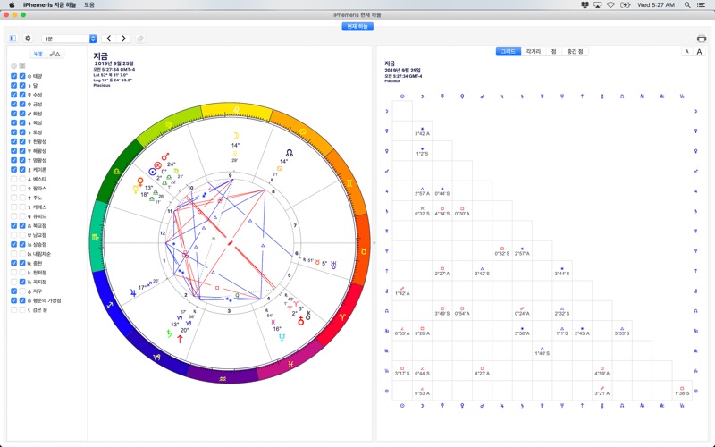The width and height of the screenshot is (715, 447).
Task: Toggle the sidebar panel icon in toolbar
Action: [x=13, y=38]
